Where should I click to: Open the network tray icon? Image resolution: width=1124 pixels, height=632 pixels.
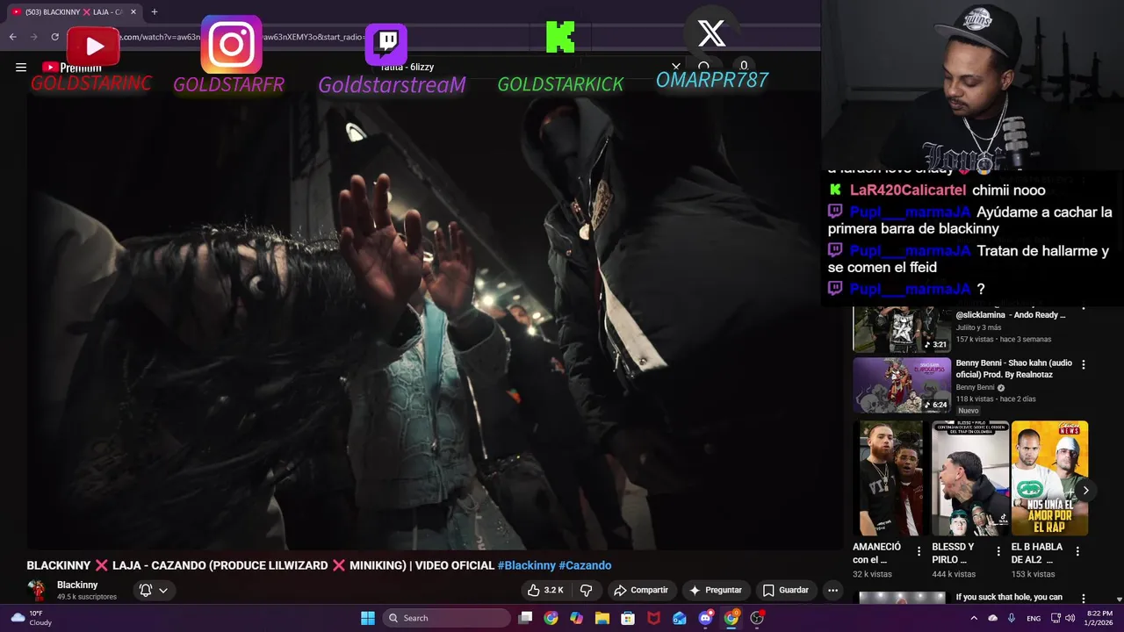(1054, 618)
